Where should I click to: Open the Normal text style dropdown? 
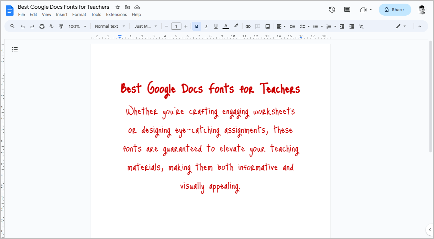click(x=110, y=26)
